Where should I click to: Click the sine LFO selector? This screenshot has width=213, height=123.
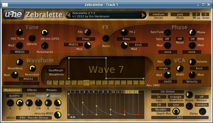point(176,105)
